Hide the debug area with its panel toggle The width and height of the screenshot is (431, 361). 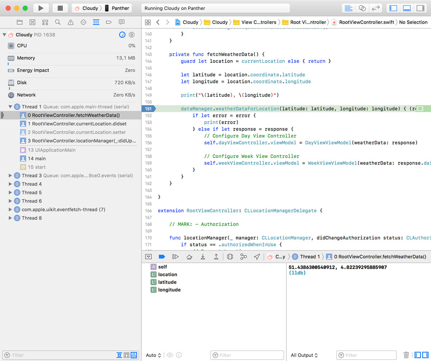coord(148,257)
